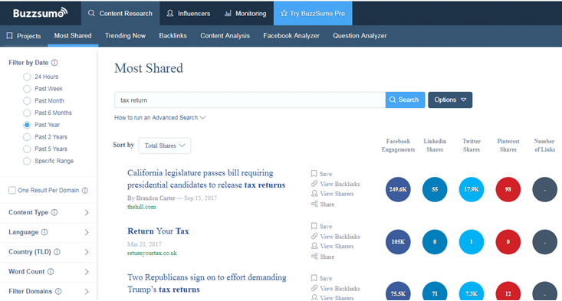
Task: Select the Past Year date filter
Action: coord(27,125)
